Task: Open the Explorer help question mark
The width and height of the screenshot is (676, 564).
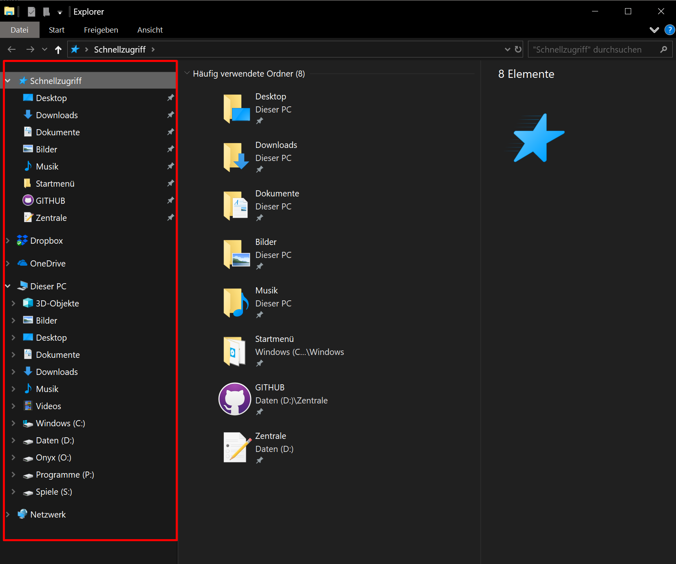Action: (x=669, y=29)
